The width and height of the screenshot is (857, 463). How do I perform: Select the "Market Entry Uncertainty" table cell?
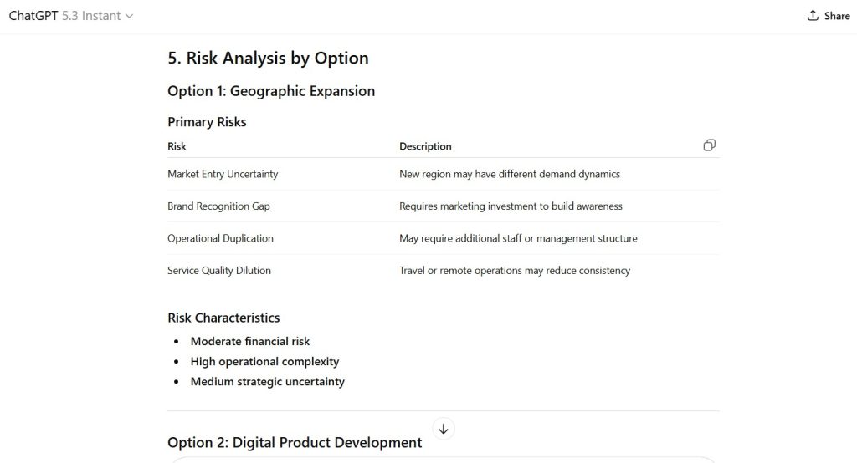tap(223, 174)
